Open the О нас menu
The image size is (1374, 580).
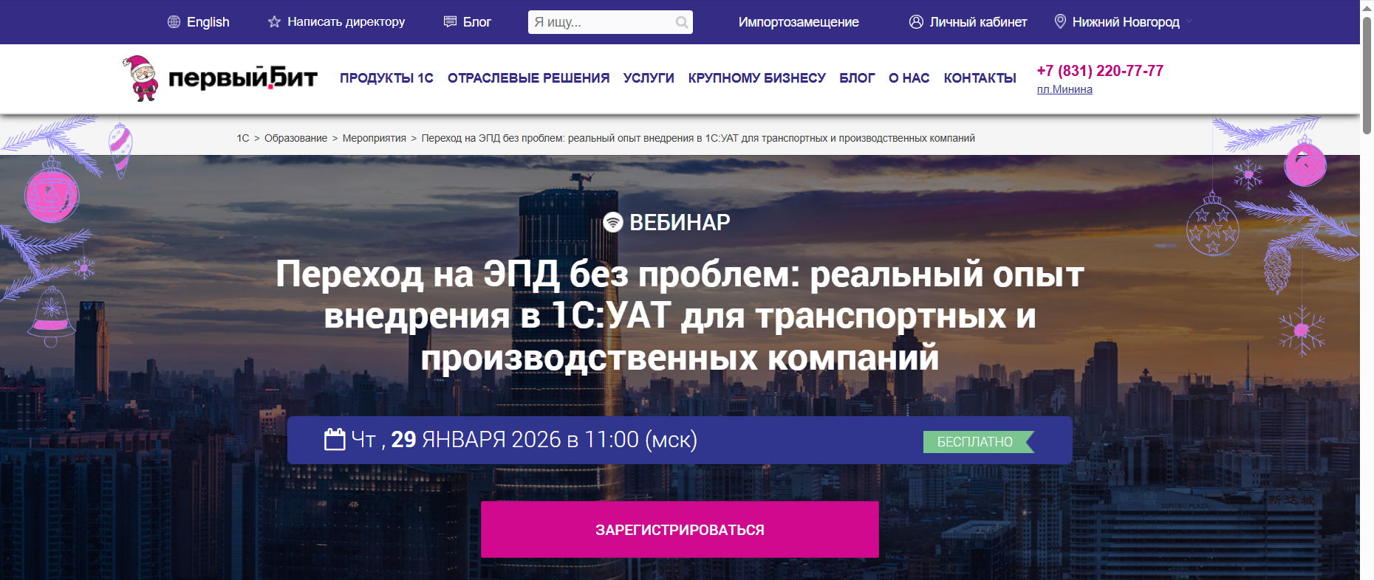point(909,78)
